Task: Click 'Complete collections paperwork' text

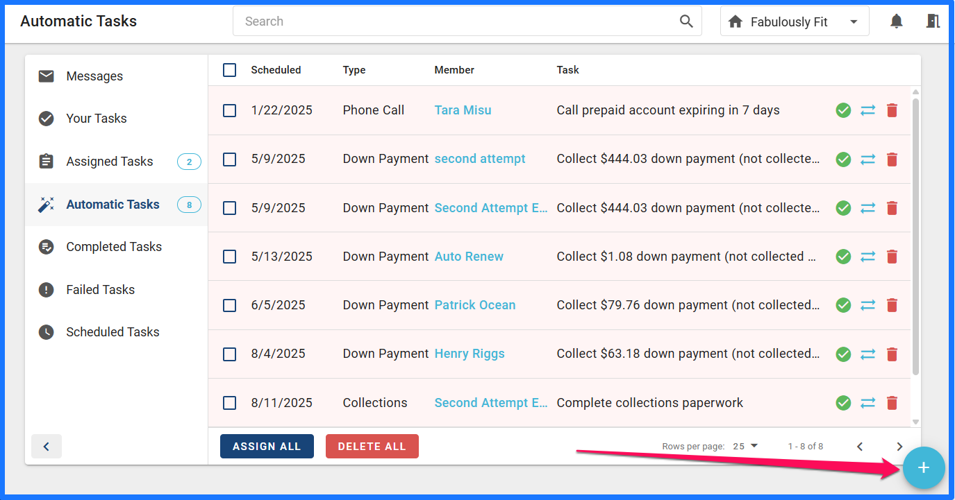Action: pyautogui.click(x=650, y=403)
